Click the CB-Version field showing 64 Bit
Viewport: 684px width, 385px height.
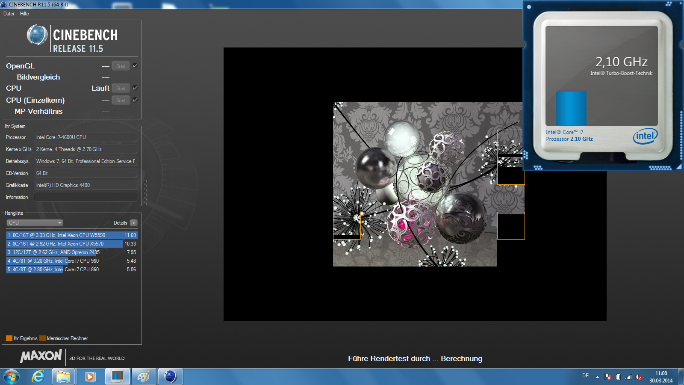click(x=85, y=173)
